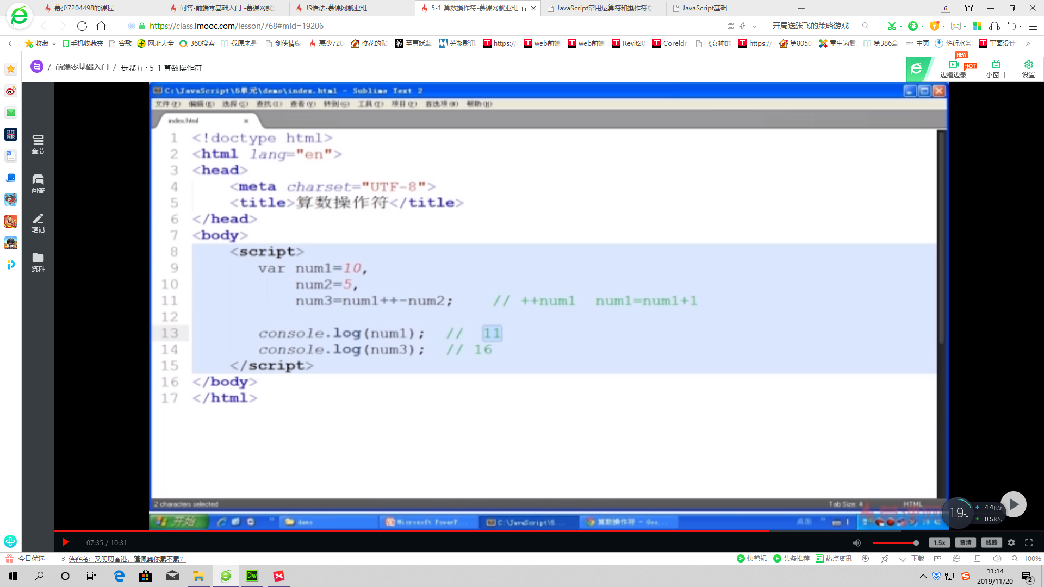1044x587 pixels.
Task: Switch to 问答-前端零基础入门 tab
Action: (227, 8)
